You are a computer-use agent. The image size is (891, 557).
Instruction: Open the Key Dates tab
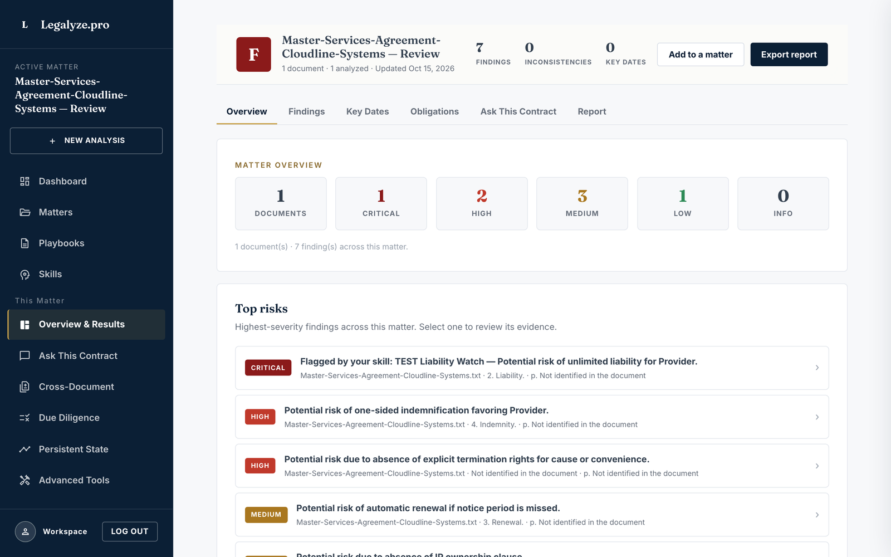click(368, 111)
